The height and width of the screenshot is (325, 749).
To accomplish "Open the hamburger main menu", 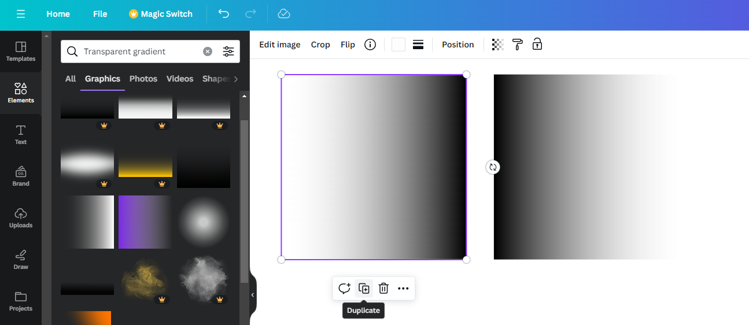I will tap(21, 14).
